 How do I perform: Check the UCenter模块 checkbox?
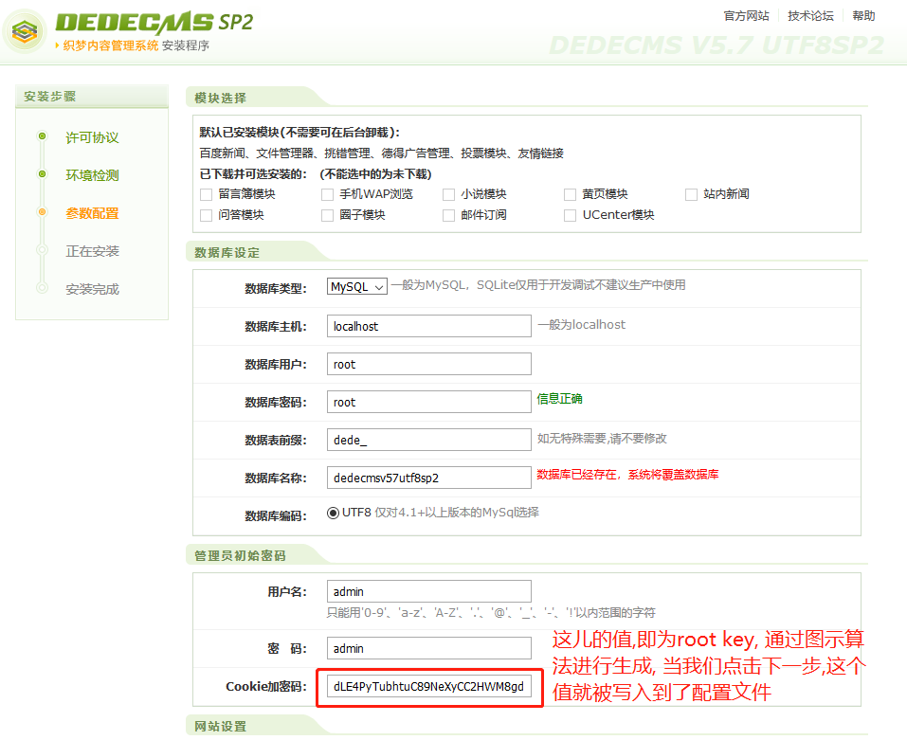[570, 216]
